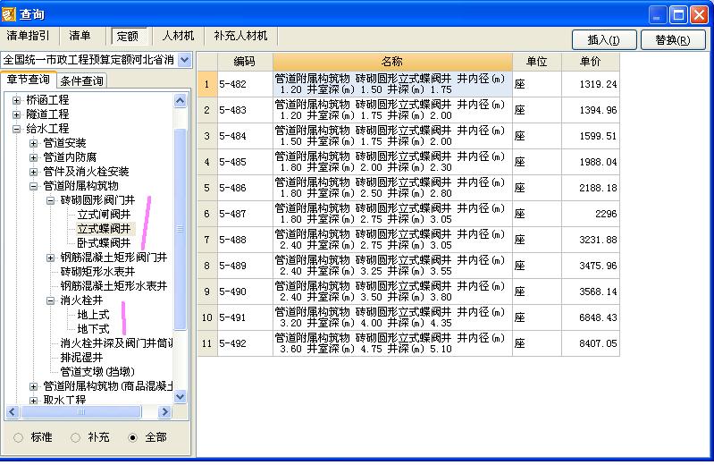This screenshot has width=714, height=465.
Task: Select 砖砌矩形水表井 tree item
Action: tap(98, 272)
